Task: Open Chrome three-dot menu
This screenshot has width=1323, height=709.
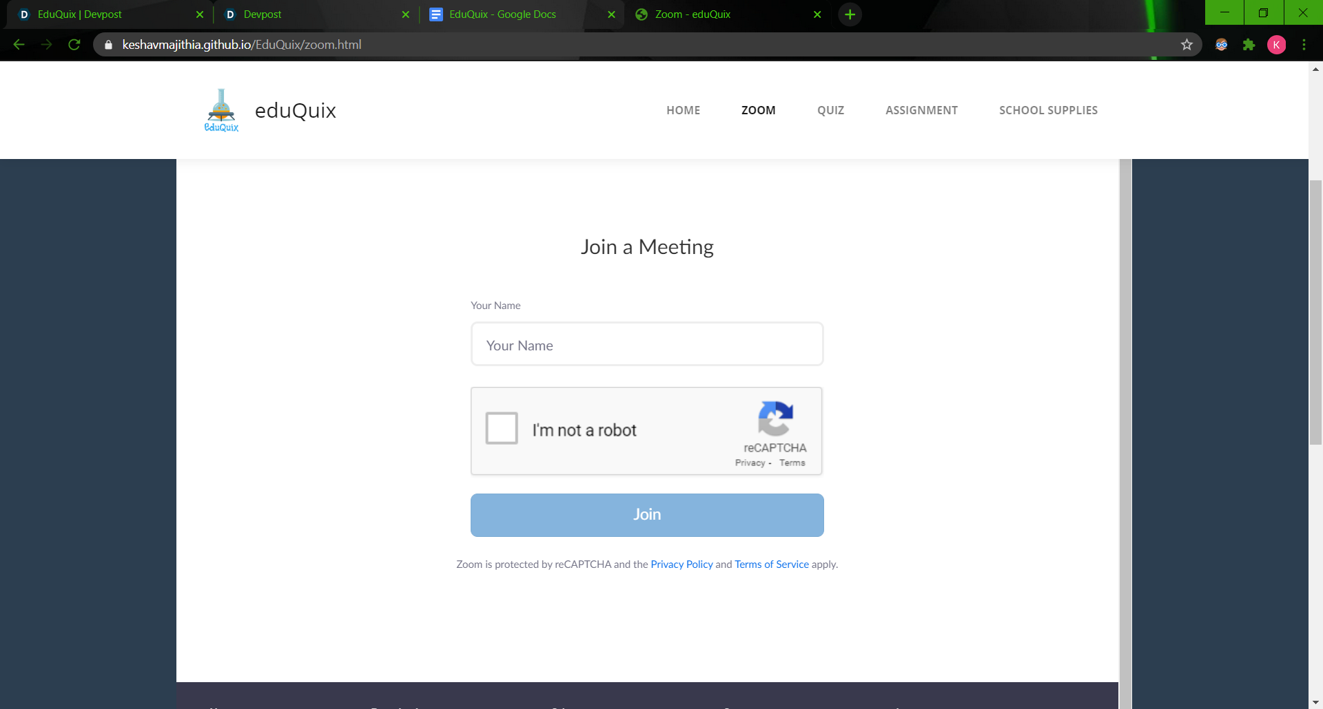Action: point(1304,45)
